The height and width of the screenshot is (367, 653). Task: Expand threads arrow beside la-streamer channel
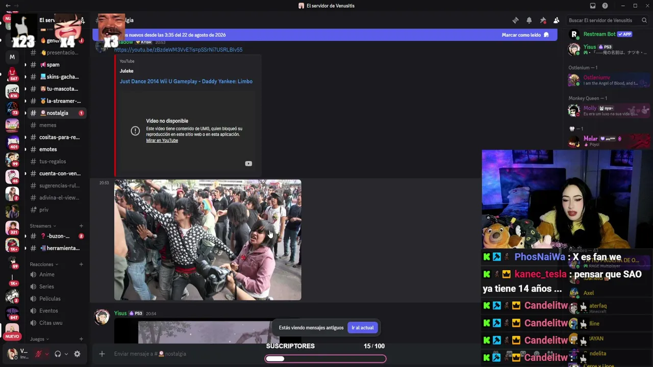(25, 101)
